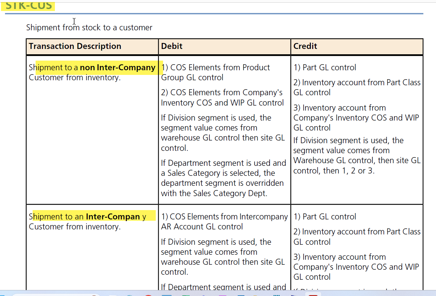
Task: Click first-row credit item '1) Part GL control'
Action: (x=325, y=68)
